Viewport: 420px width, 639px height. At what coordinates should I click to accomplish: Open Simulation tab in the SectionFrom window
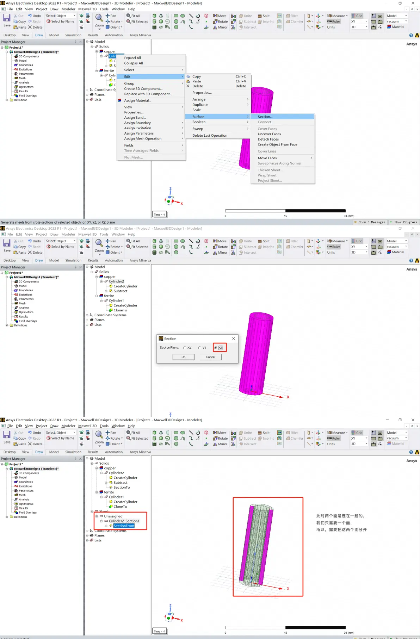coord(73,452)
